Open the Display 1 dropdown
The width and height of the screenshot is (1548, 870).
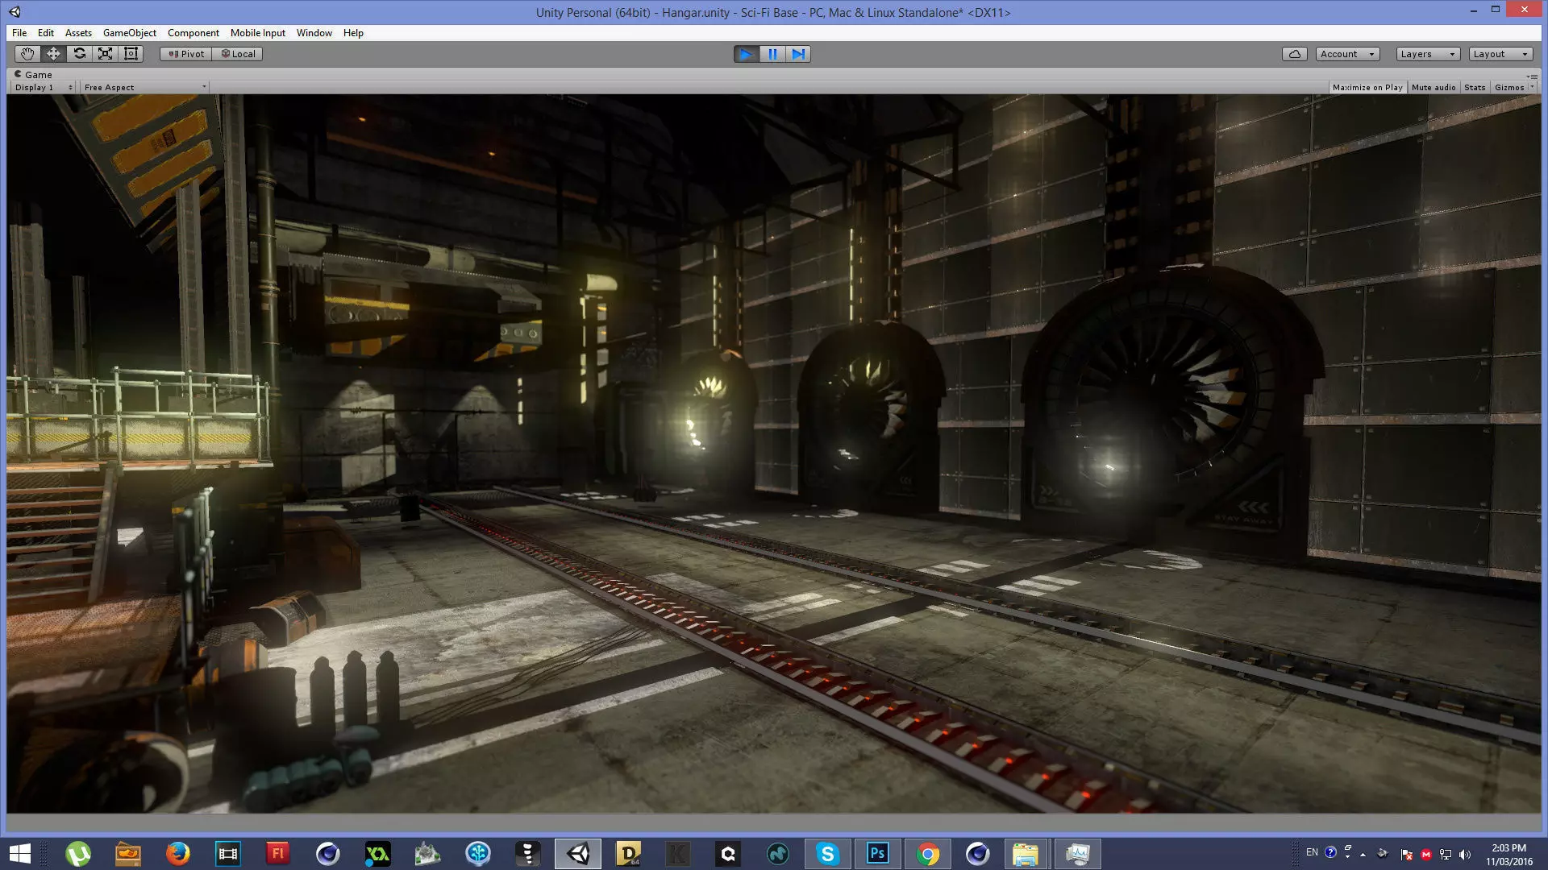point(44,87)
